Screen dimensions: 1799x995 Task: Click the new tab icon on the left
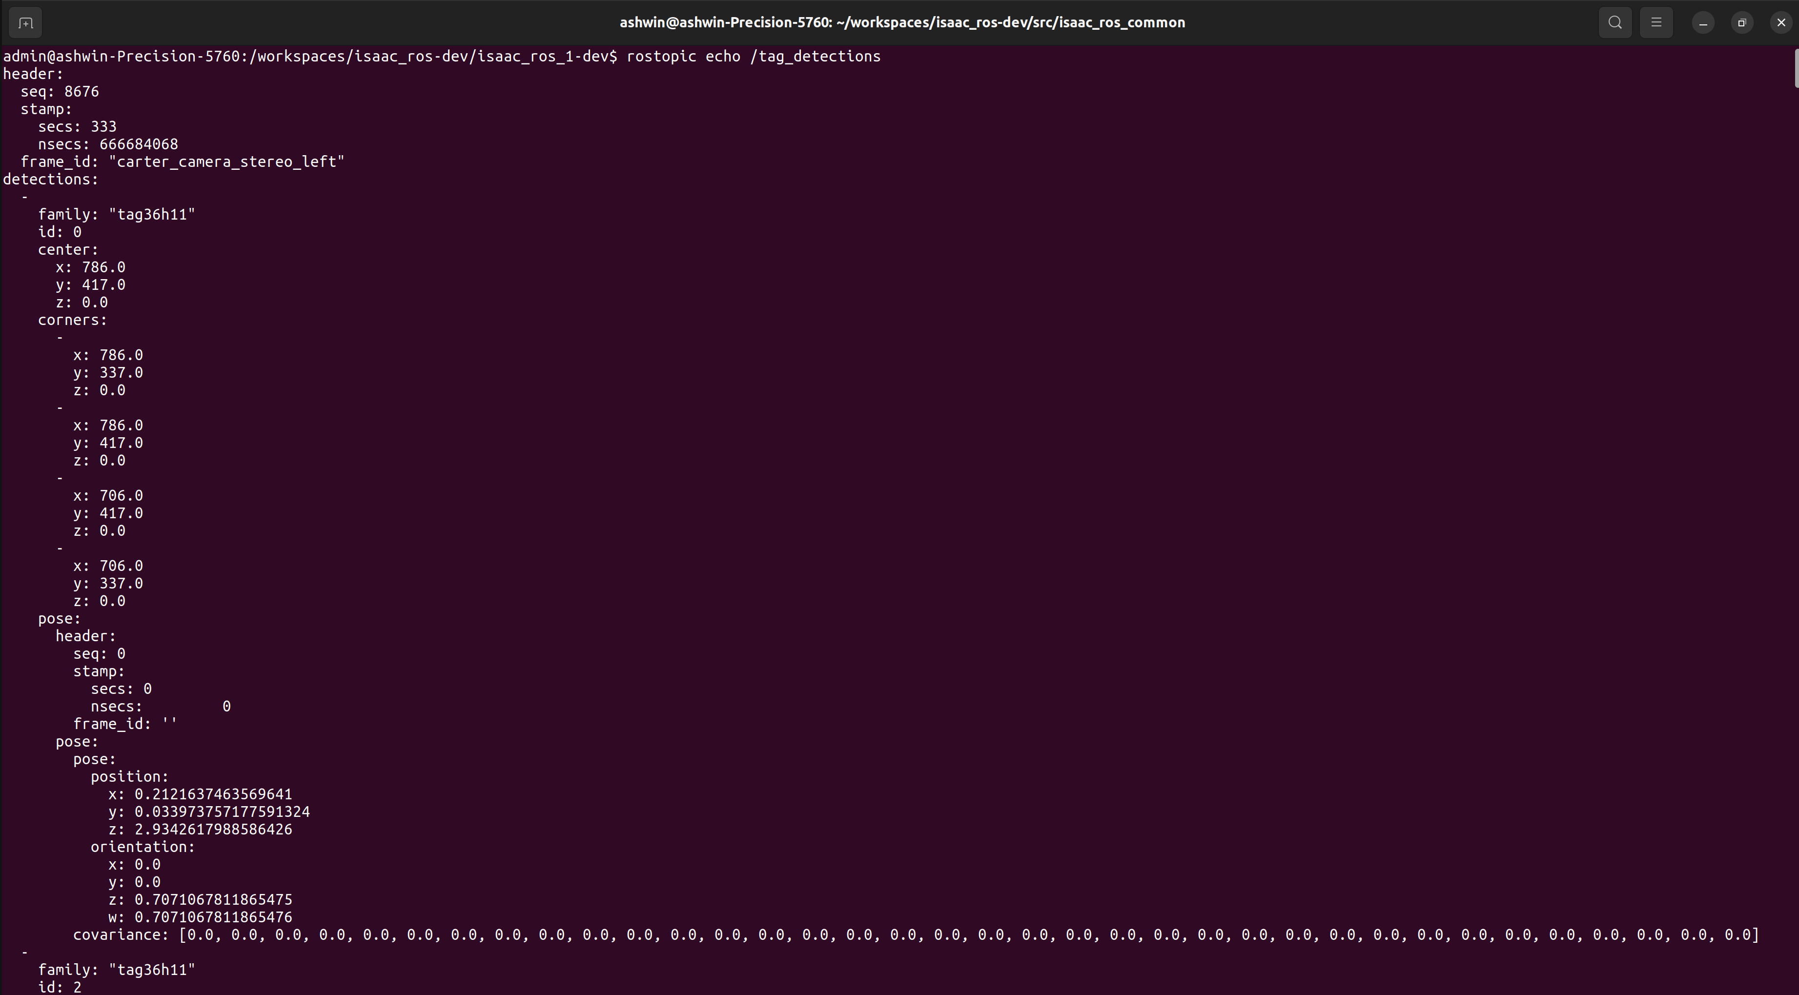pos(25,22)
